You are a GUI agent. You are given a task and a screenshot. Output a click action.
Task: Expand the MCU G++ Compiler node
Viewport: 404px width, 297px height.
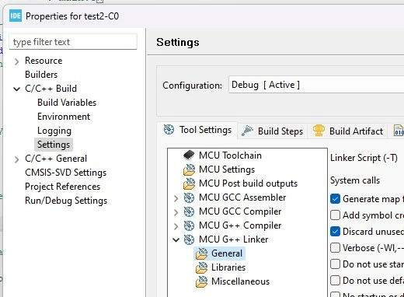click(x=176, y=226)
